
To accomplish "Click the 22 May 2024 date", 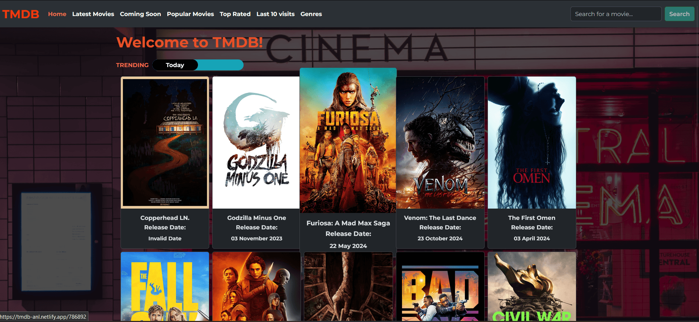I will pyautogui.click(x=348, y=246).
